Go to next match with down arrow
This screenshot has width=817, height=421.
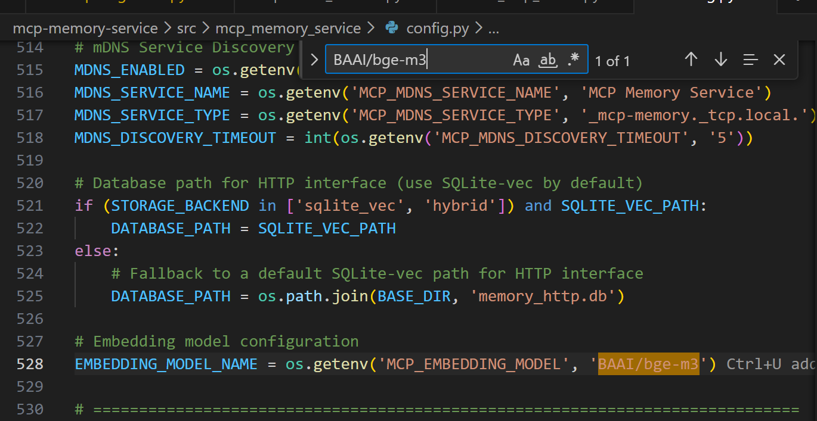click(720, 60)
